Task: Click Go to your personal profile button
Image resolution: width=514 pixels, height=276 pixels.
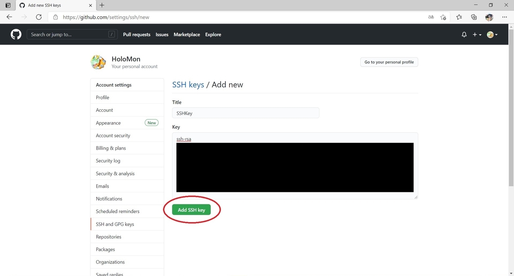Action: (x=389, y=62)
